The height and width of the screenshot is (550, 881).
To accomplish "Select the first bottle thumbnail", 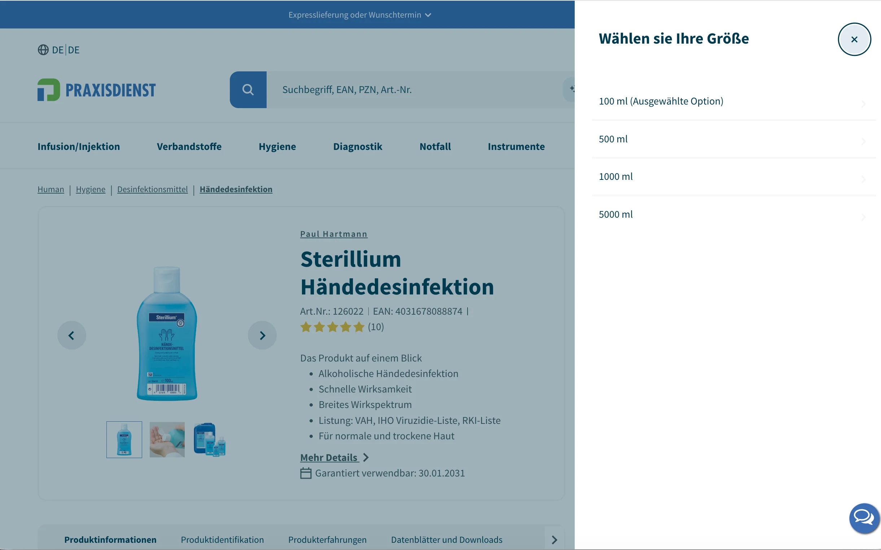I will coord(124,440).
